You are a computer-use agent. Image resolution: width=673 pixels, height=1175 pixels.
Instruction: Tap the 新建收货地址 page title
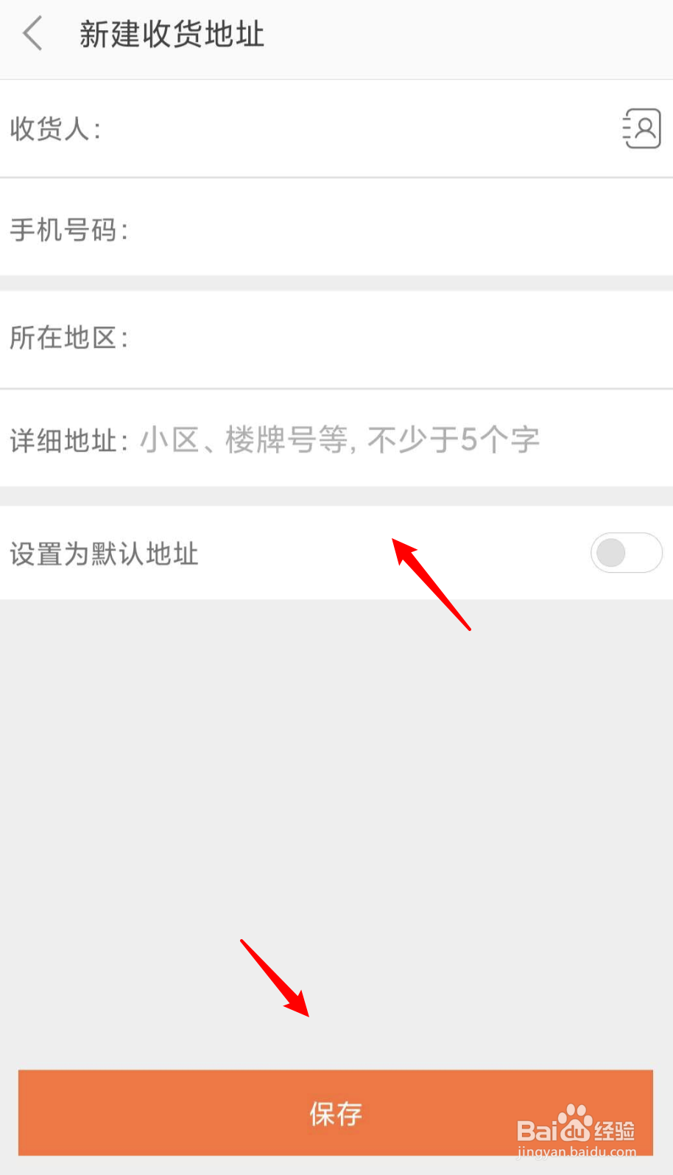click(172, 34)
